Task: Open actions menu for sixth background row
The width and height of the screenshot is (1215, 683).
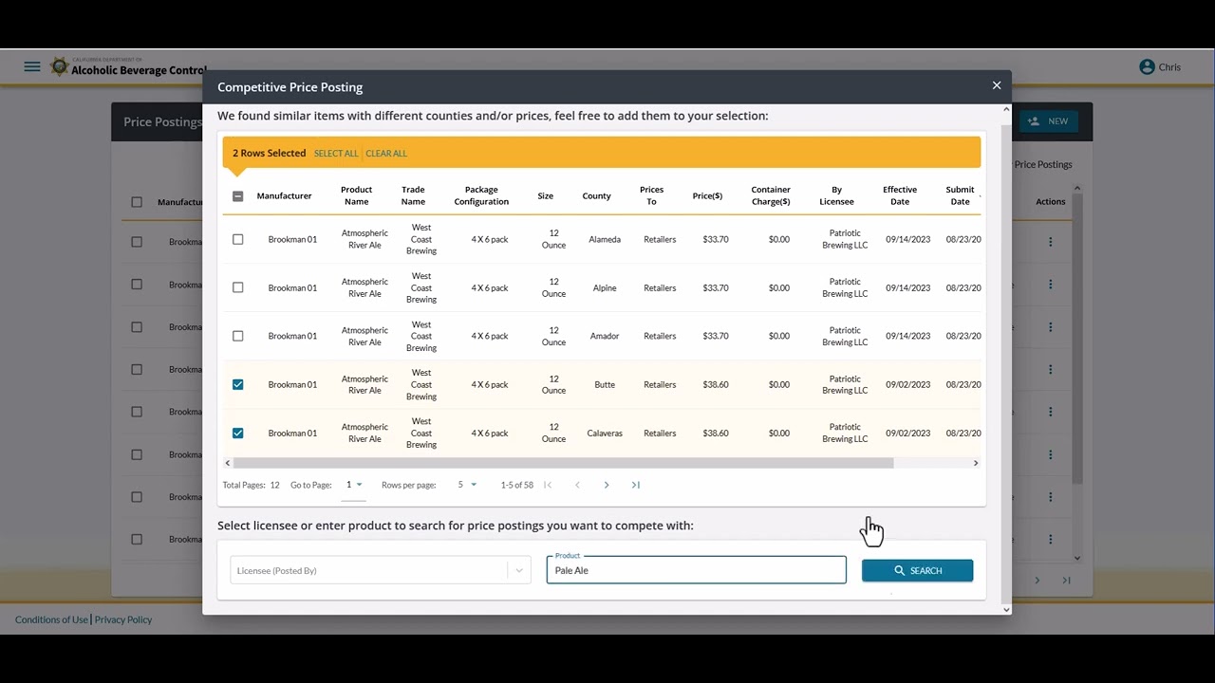Action: click(1050, 454)
